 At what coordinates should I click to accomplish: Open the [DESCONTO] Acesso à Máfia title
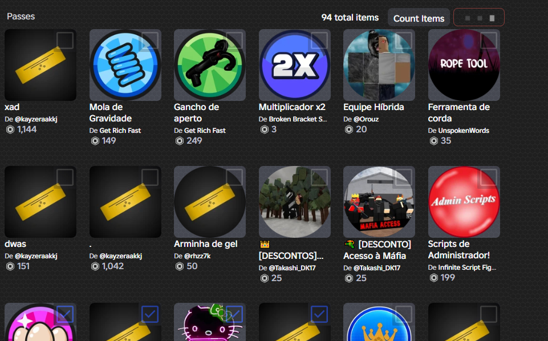coord(377,250)
